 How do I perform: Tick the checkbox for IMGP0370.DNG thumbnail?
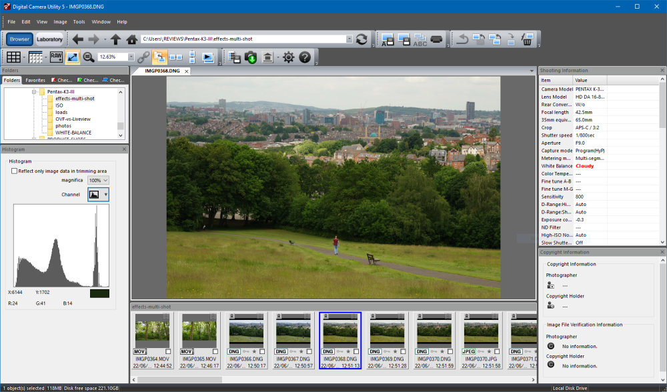(x=450, y=351)
